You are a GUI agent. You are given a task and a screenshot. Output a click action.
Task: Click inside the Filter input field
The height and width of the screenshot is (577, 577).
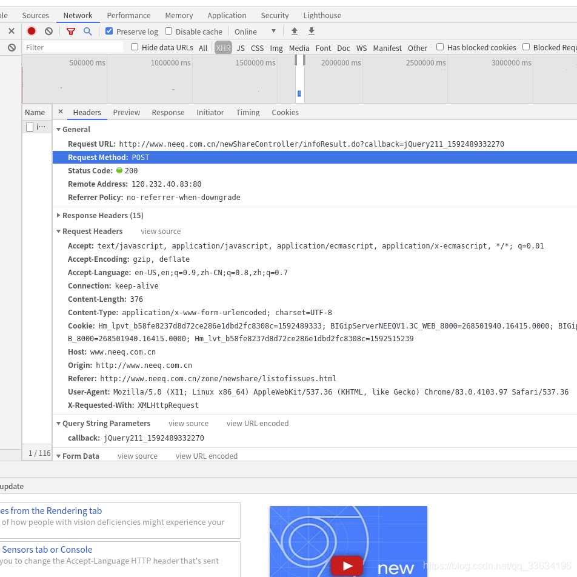coord(73,47)
